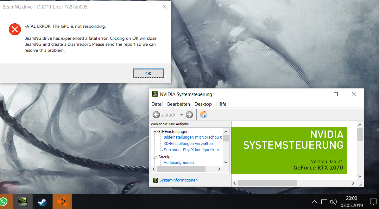
Task: Click the GeForce RTX 2070 text
Action: (318, 168)
